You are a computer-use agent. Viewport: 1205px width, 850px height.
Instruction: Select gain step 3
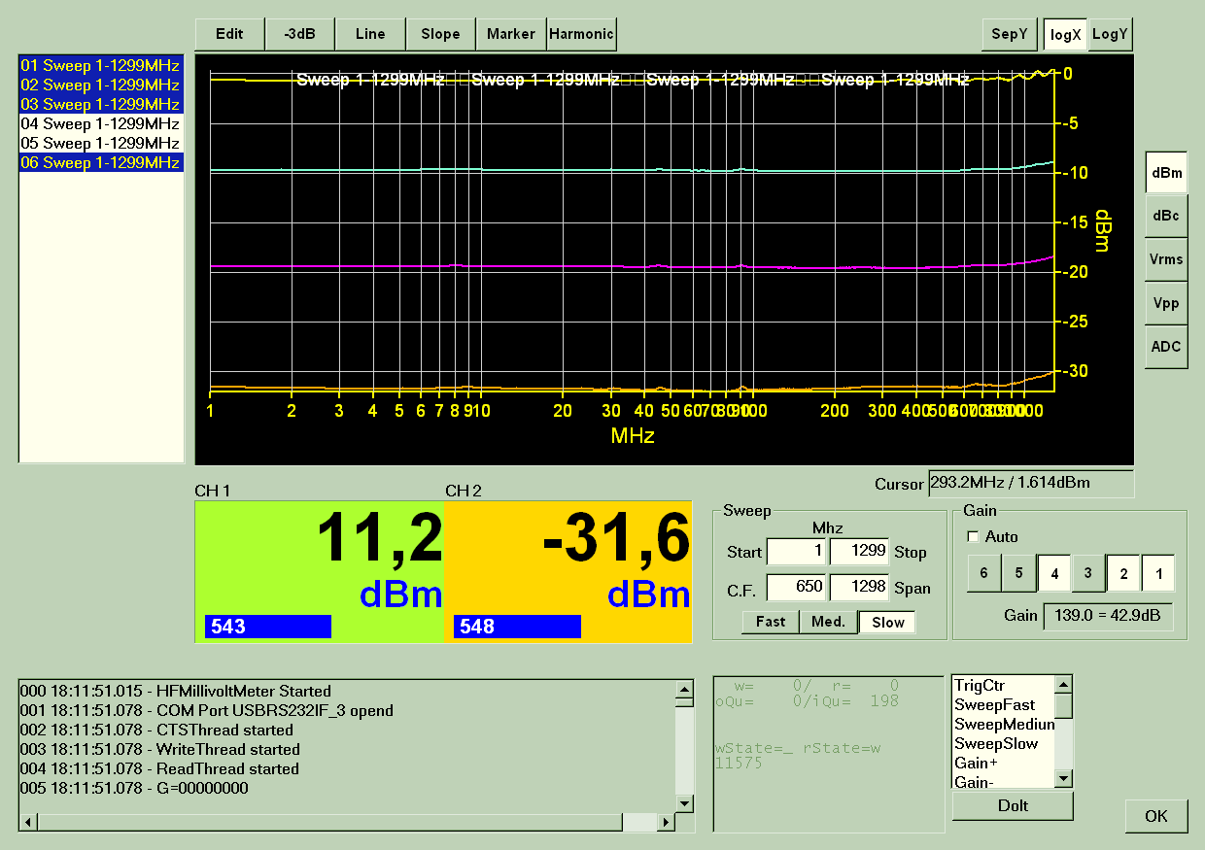(x=1088, y=573)
